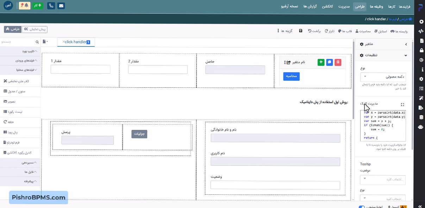Open the وظیفه ها menu
This screenshot has width=425, height=208.
[376, 6]
